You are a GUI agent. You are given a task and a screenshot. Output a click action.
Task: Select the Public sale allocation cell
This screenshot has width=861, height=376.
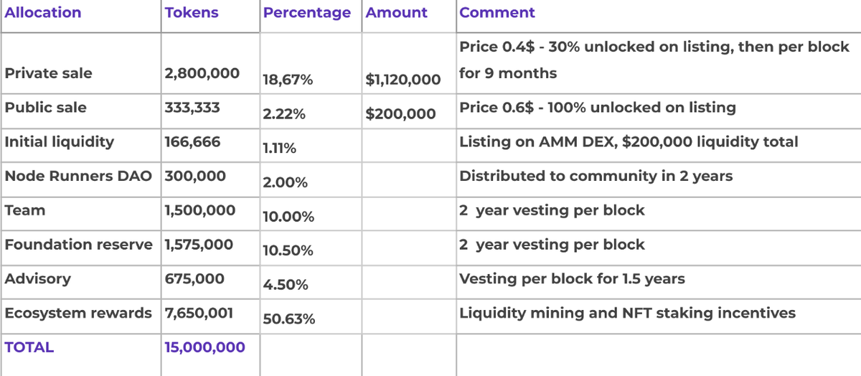point(45,108)
